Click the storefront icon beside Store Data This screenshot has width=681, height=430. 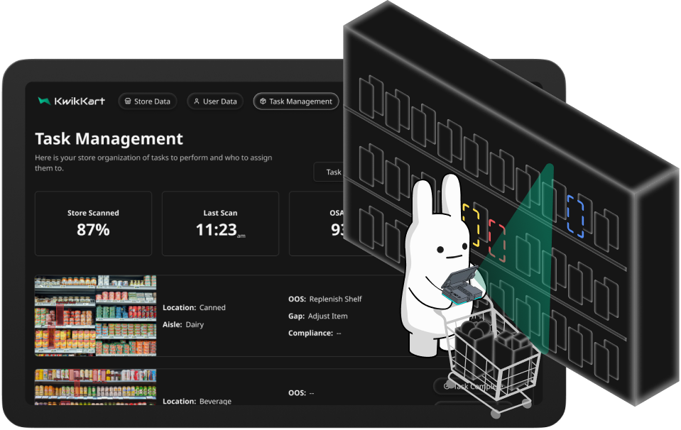tap(127, 101)
